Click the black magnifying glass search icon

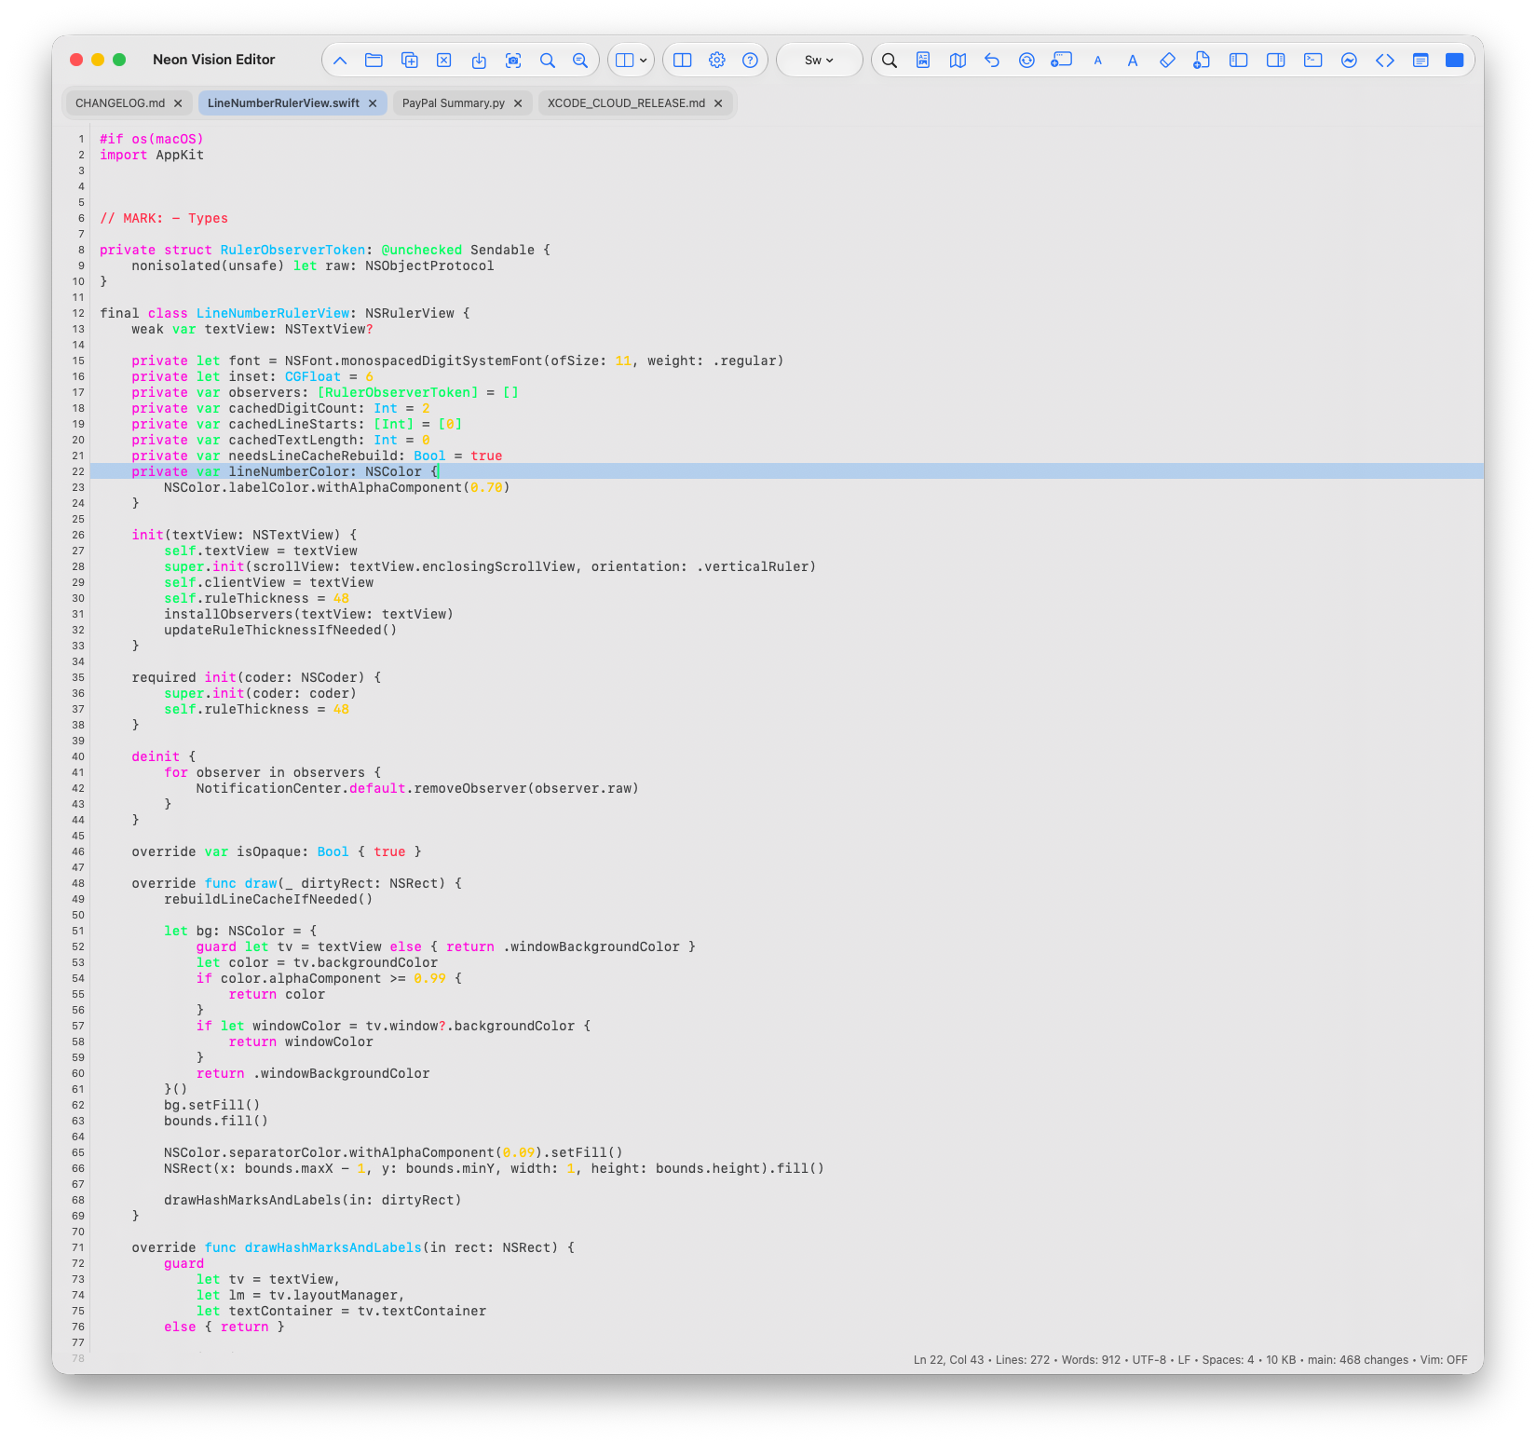pos(890,61)
